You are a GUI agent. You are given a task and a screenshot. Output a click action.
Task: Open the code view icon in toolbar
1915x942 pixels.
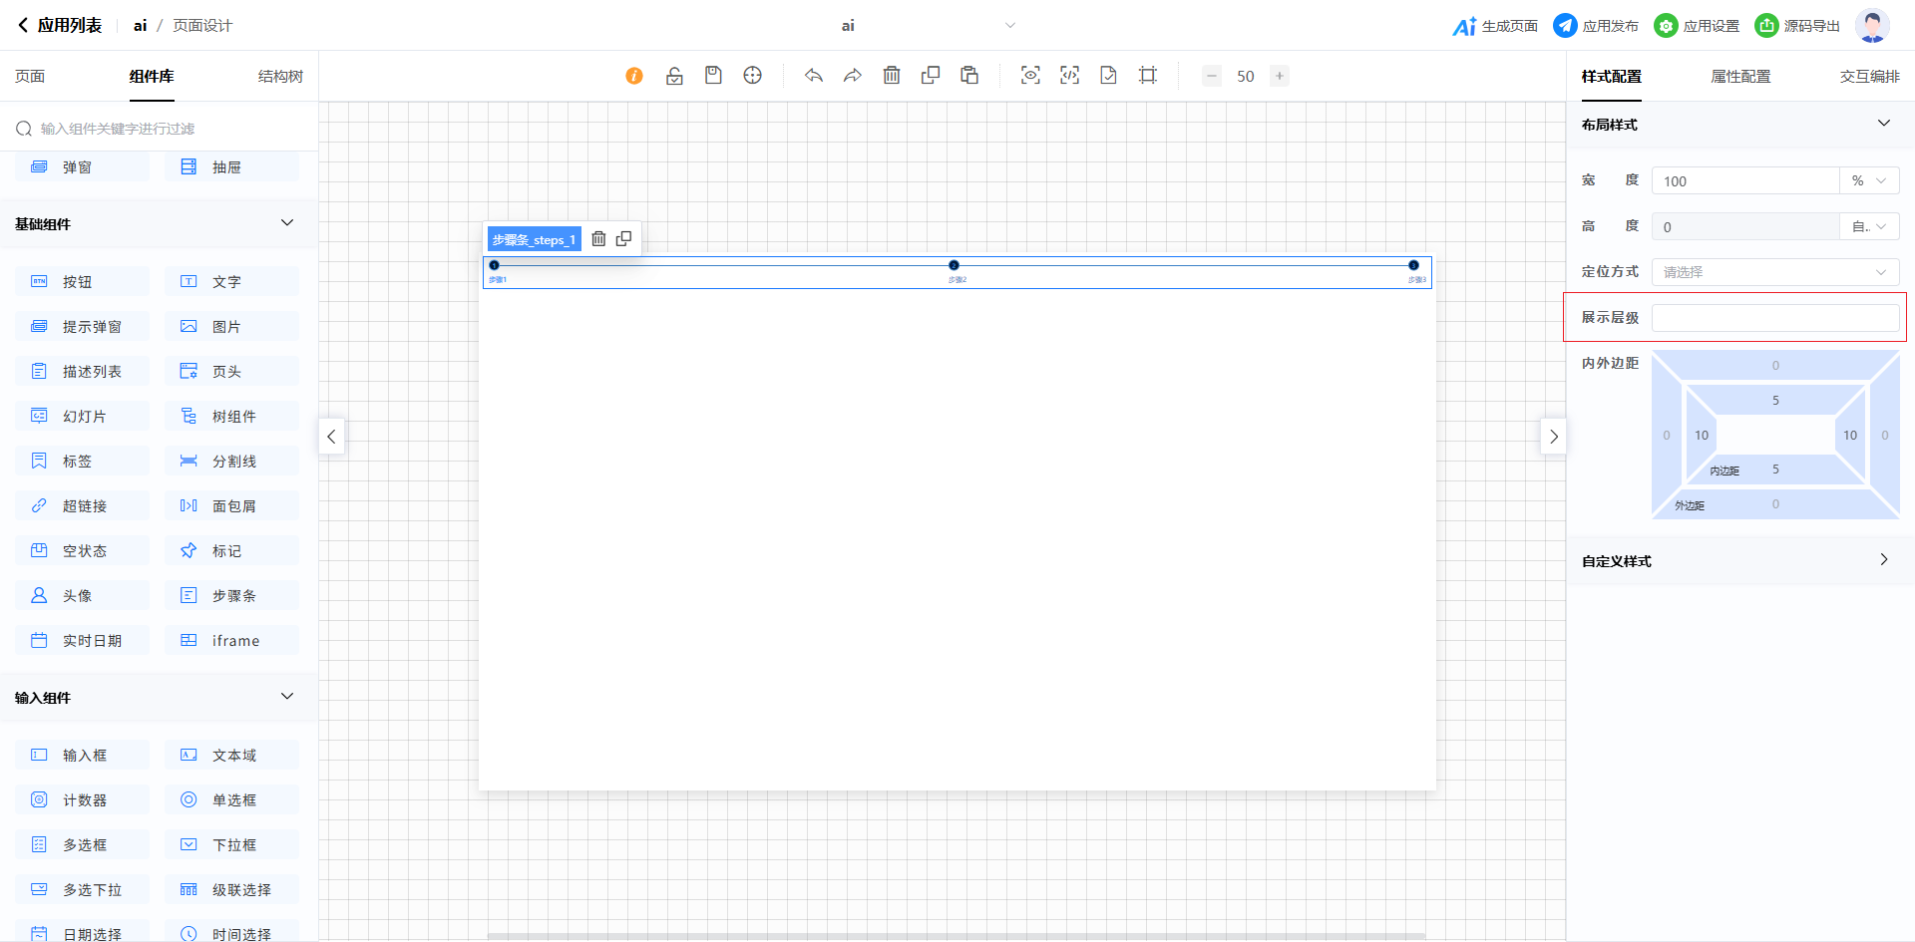pyautogui.click(x=1069, y=76)
